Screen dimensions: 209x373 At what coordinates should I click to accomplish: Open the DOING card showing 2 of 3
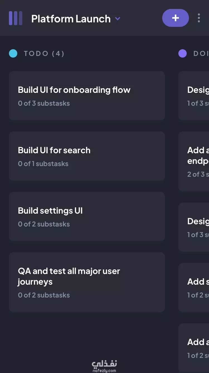[194, 161]
